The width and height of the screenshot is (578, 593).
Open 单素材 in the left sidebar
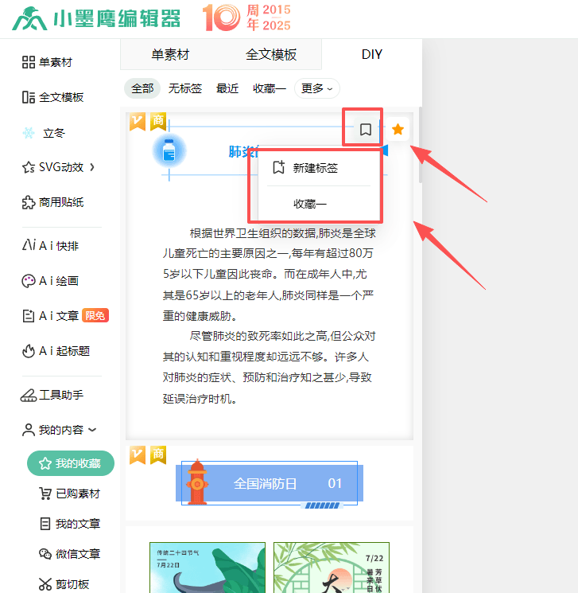(x=54, y=62)
